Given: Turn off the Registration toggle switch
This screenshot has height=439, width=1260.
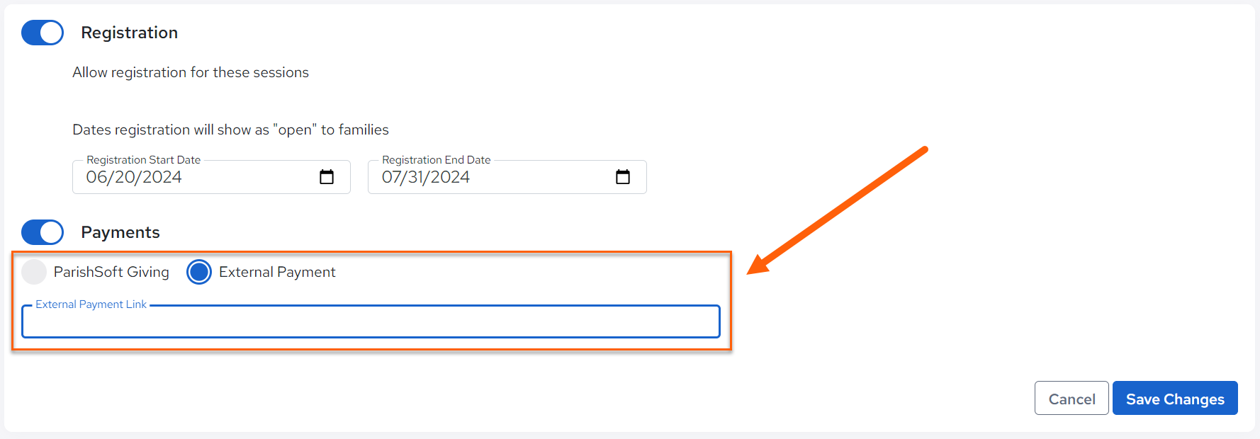Looking at the screenshot, I should pos(43,33).
